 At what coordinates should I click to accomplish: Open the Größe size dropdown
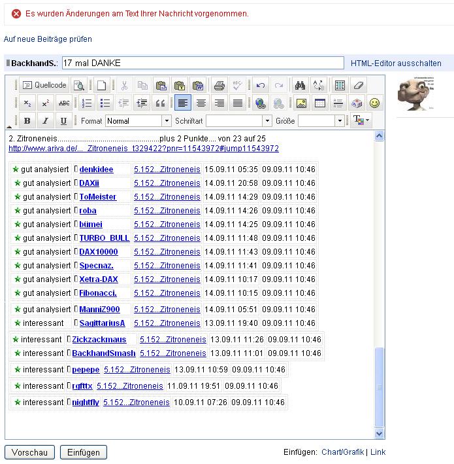tap(321, 120)
